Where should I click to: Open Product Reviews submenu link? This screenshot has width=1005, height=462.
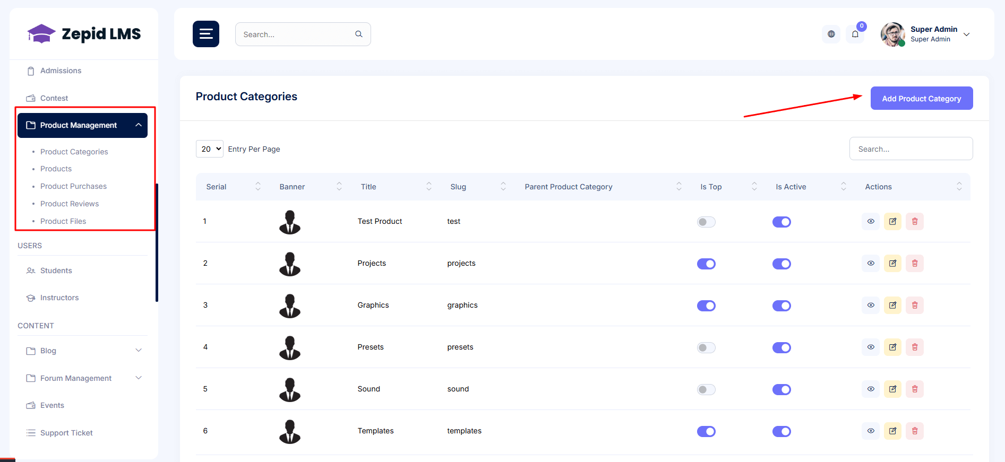(x=70, y=204)
